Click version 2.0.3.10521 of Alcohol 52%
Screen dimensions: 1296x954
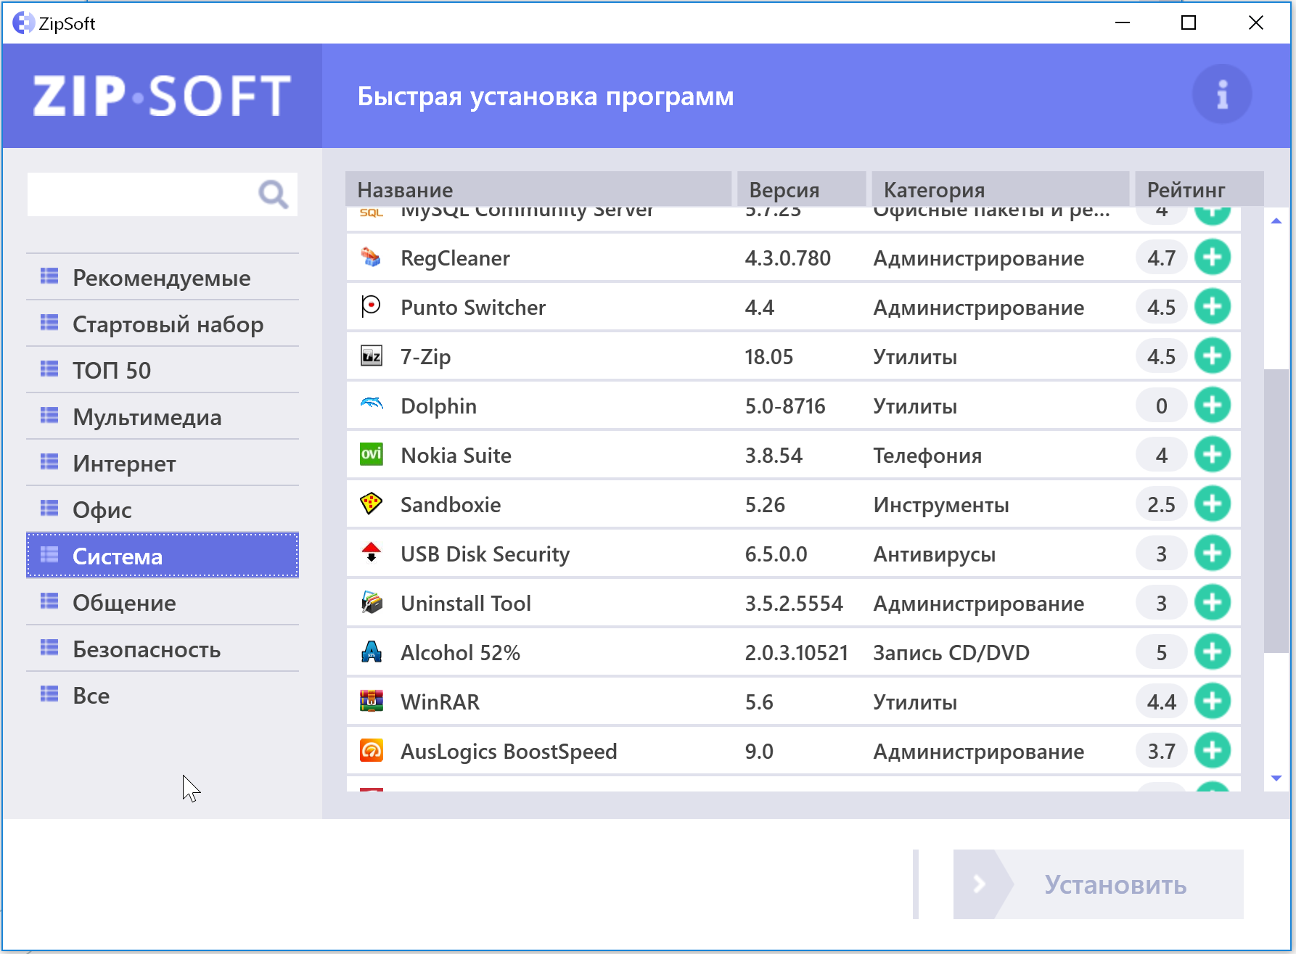pos(796,653)
